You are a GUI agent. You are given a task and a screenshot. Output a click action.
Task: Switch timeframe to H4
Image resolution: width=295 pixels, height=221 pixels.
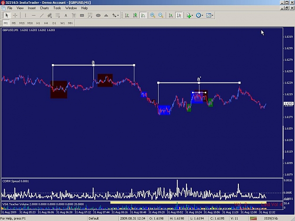(46, 23)
